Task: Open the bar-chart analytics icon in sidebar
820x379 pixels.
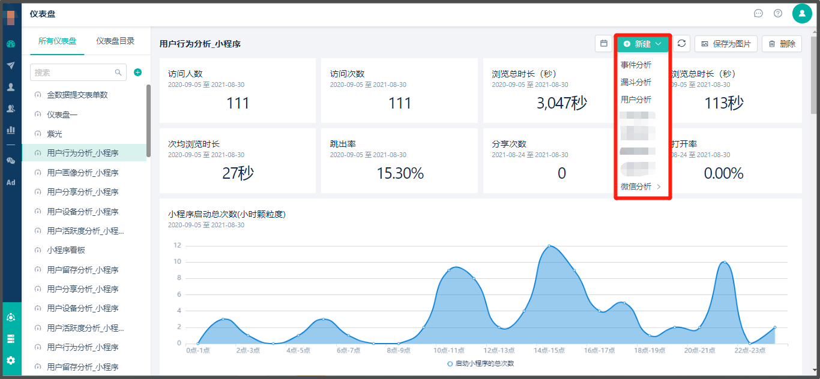Action: click(11, 130)
